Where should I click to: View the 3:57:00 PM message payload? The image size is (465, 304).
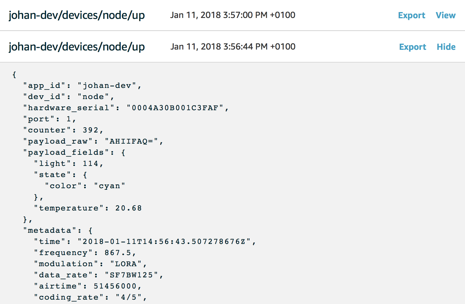(445, 15)
